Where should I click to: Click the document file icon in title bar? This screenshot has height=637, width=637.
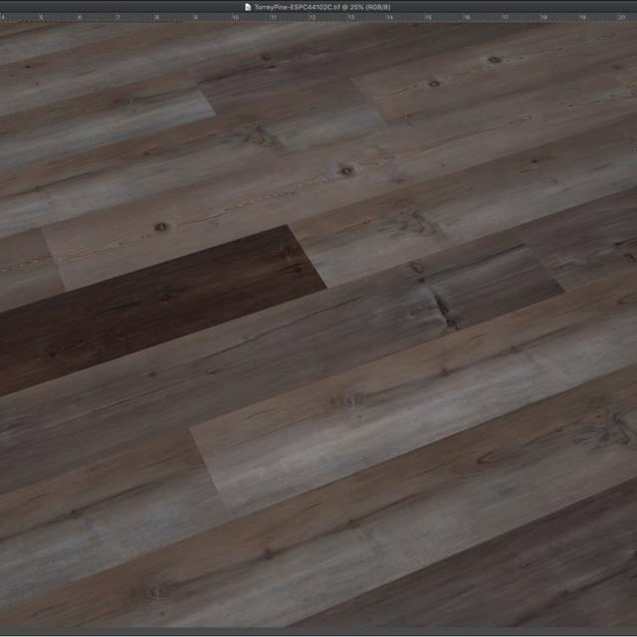[248, 7]
